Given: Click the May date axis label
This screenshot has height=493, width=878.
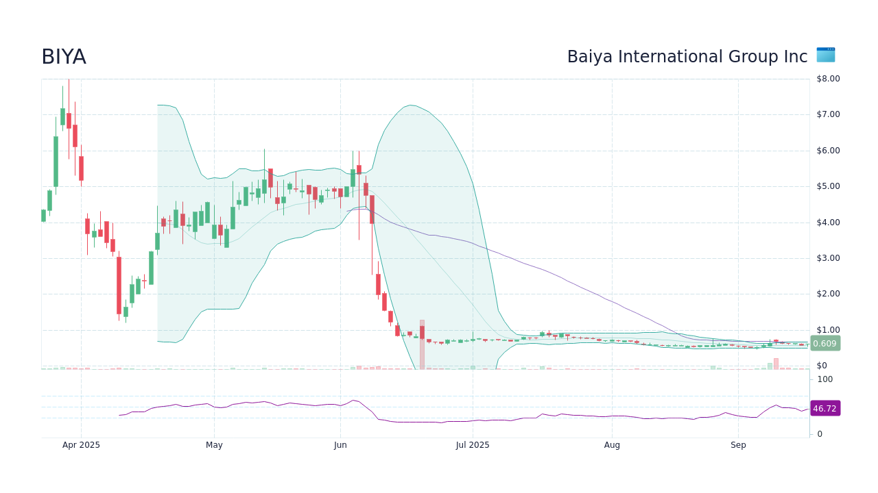Looking at the screenshot, I should pos(214,445).
